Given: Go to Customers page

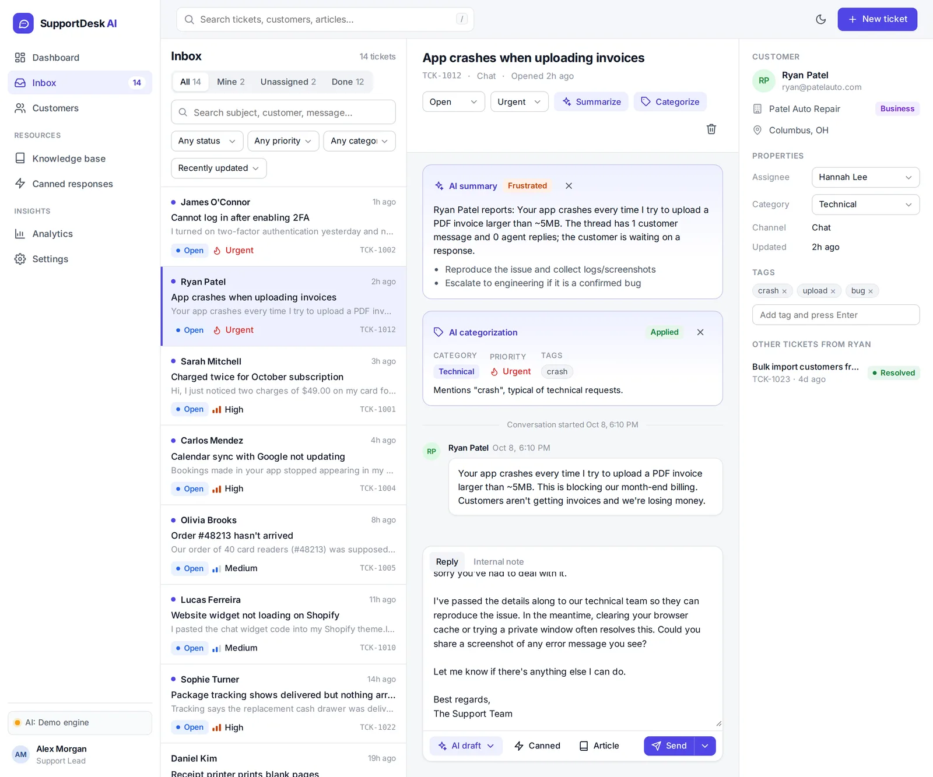Looking at the screenshot, I should click(80, 108).
